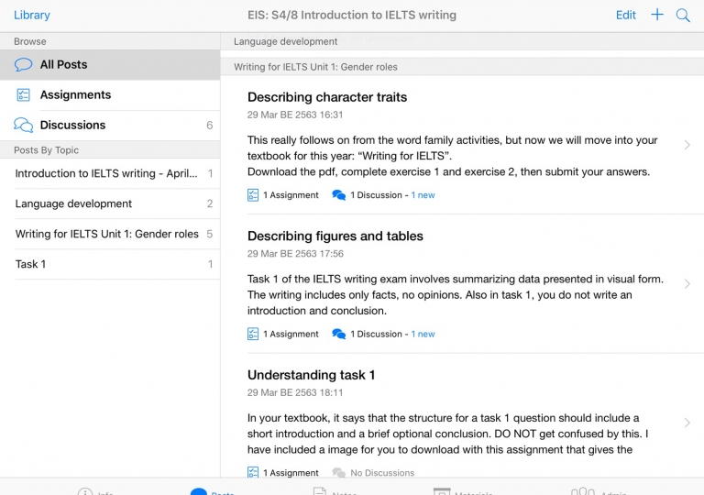Click assignment icon under Describing figures and tables
The height and width of the screenshot is (495, 704).
pyautogui.click(x=253, y=334)
